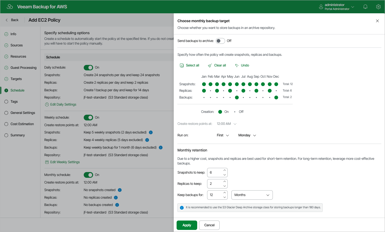
Task: Open Edit Weekly Settings link
Action: coord(65,162)
